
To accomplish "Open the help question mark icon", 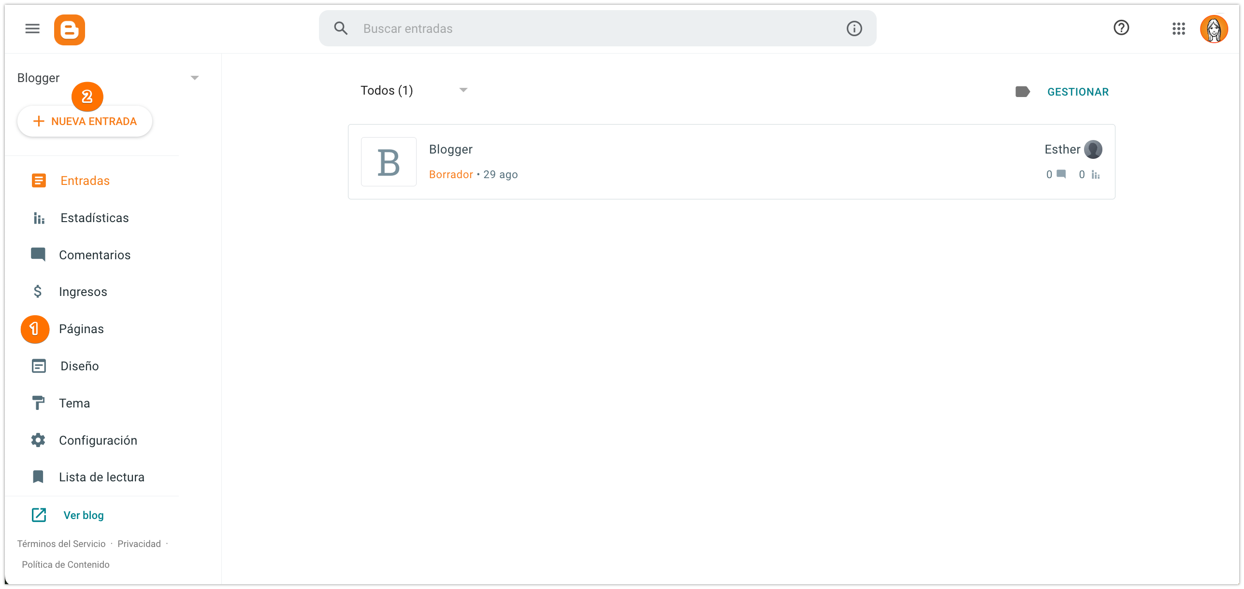I will (x=1121, y=28).
